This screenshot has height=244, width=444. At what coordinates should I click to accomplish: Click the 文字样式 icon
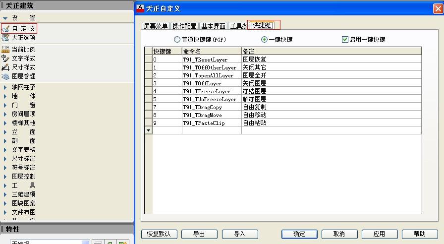click(5, 59)
